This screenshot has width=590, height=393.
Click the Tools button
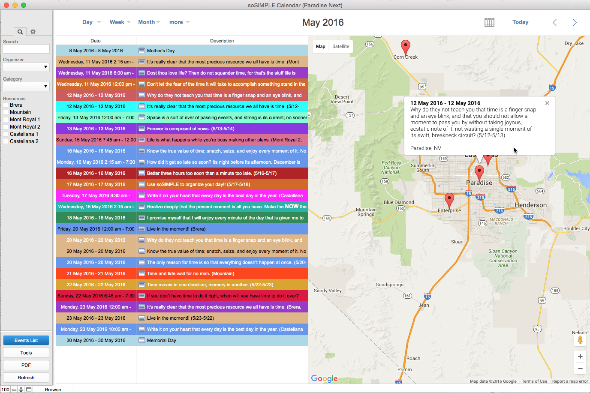26,353
